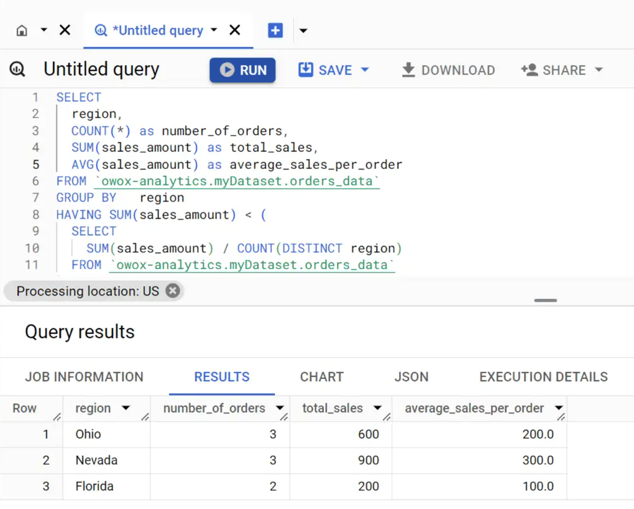Open the average_sales_per_order column menu
This screenshot has height=509, width=634.
pos(558,408)
